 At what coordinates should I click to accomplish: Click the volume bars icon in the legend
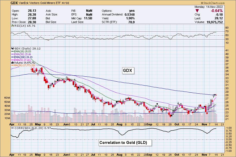point(13,63)
